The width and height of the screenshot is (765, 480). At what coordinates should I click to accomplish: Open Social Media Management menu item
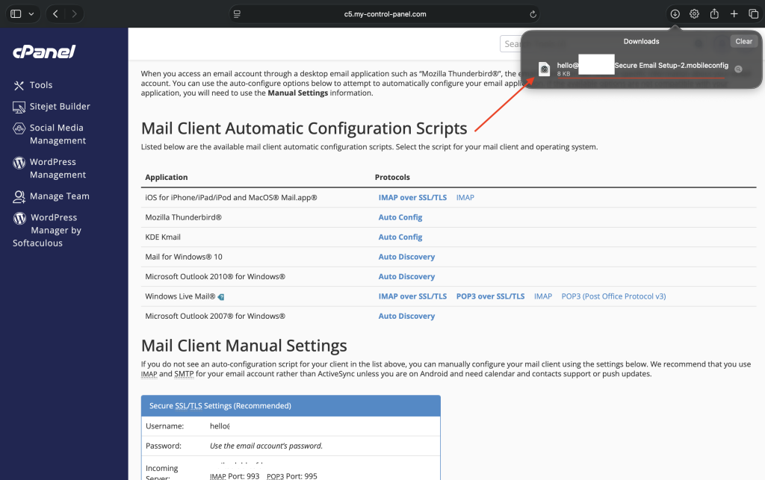click(x=58, y=134)
